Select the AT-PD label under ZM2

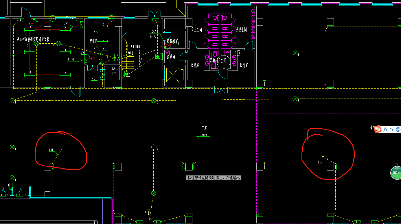(x=153, y=36)
